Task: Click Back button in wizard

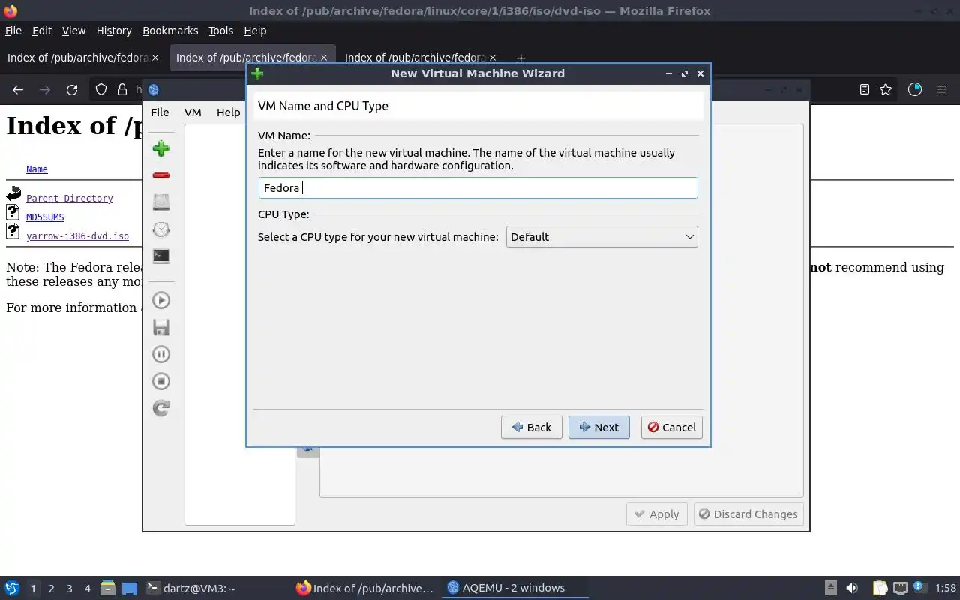Action: tap(531, 427)
